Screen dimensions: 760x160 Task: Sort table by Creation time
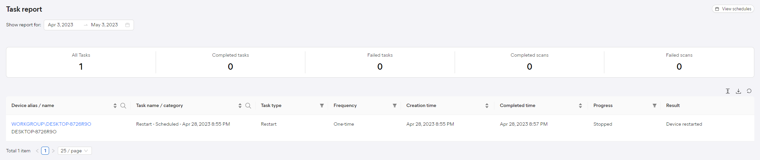click(487, 106)
